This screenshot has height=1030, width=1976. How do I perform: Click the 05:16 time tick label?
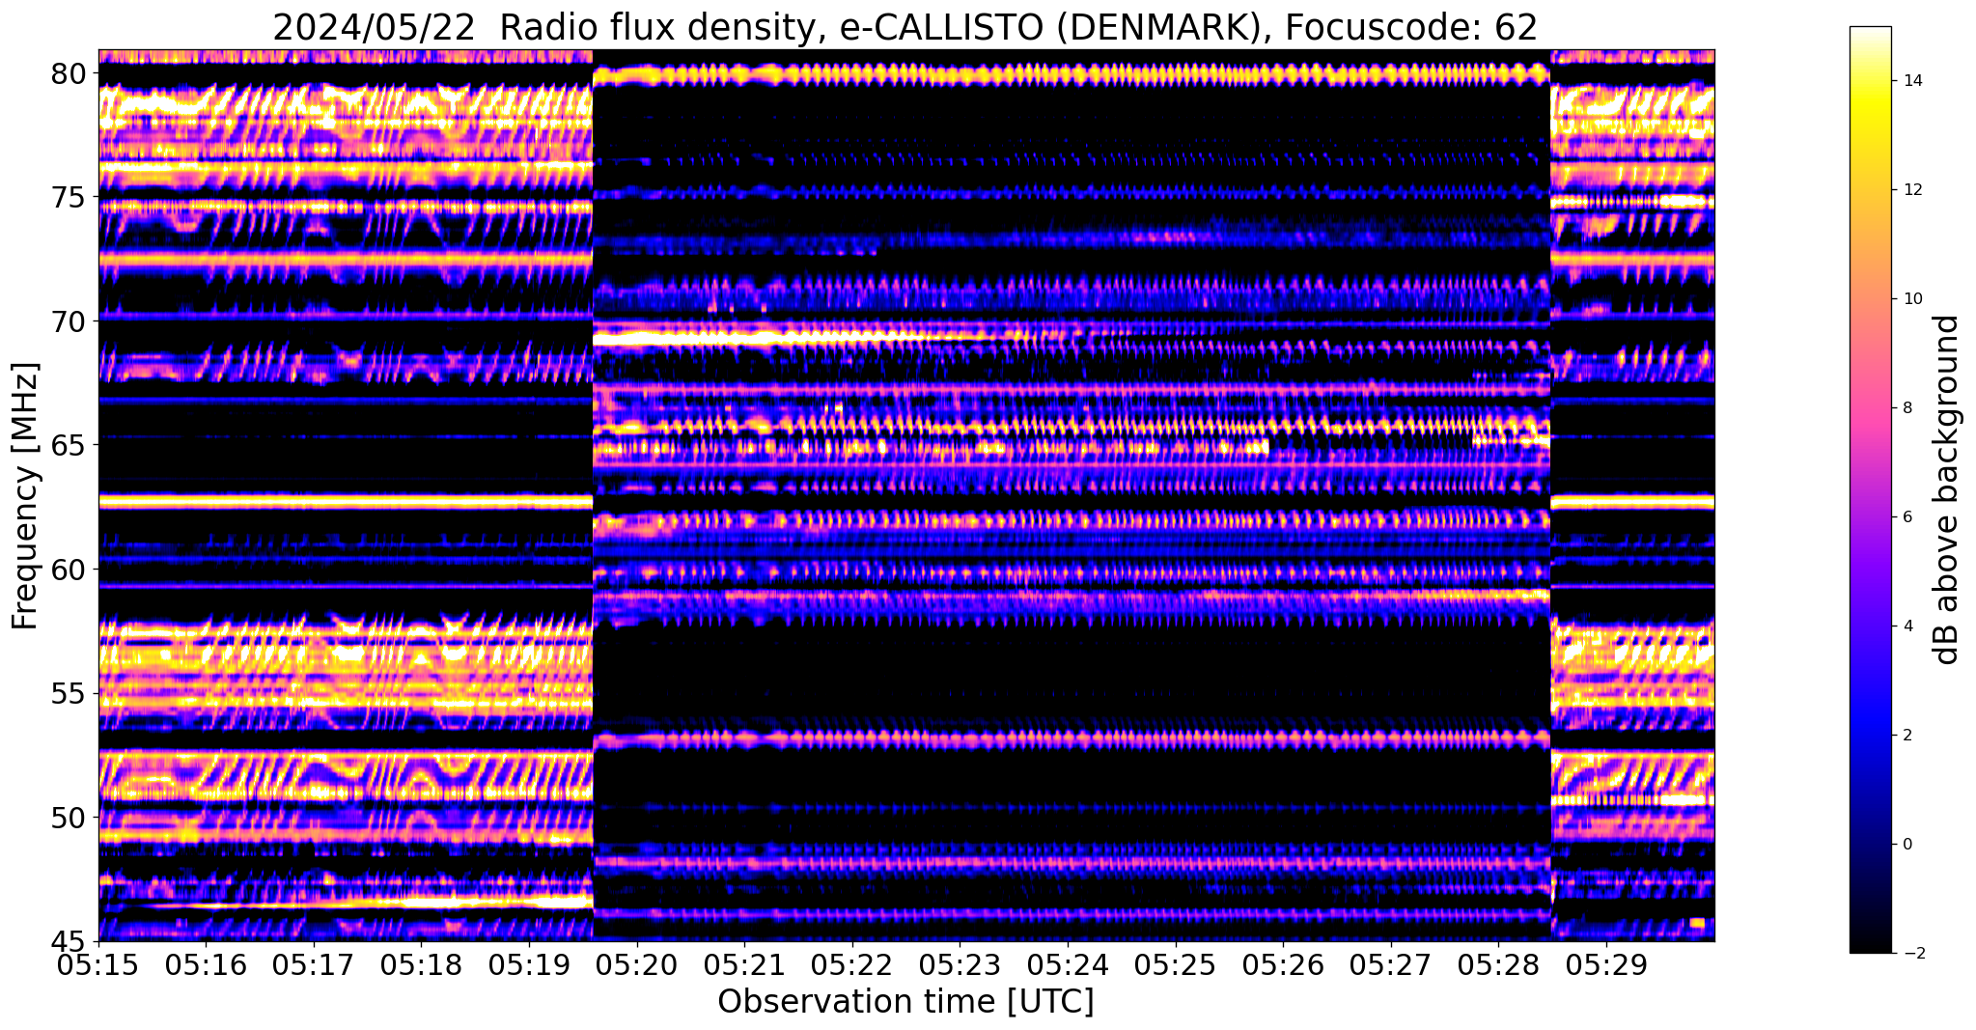click(x=206, y=965)
